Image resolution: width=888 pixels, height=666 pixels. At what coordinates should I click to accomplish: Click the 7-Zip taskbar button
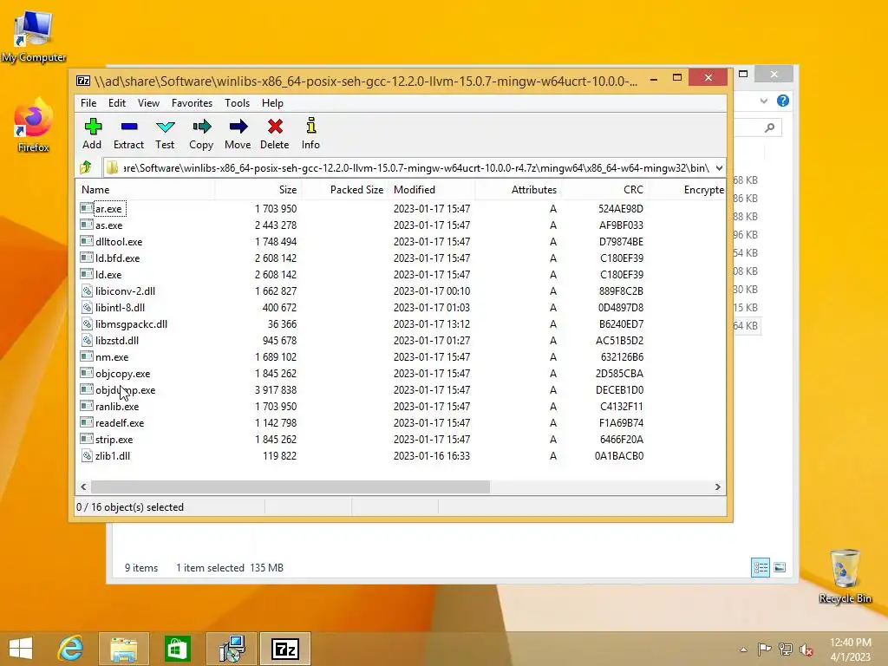pyautogui.click(x=284, y=649)
